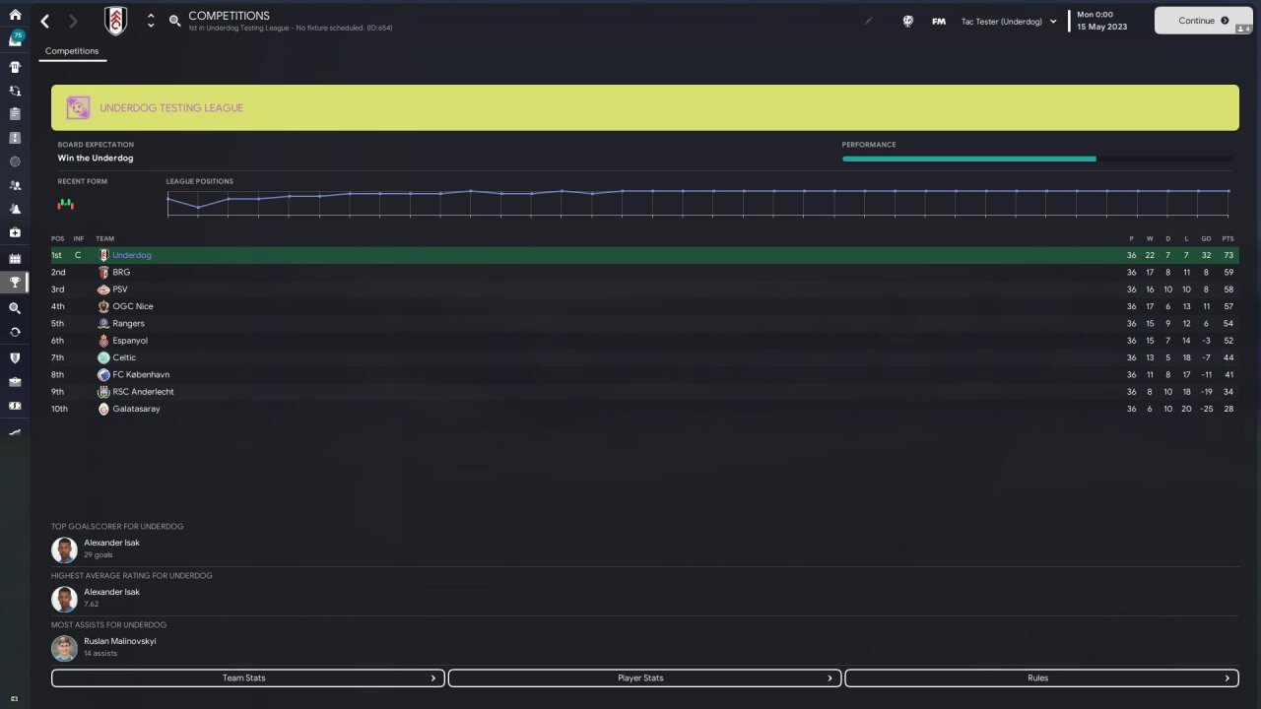The width and height of the screenshot is (1261, 709).
Task: Open the Development Centre graph icon in sidebar
Action: pyautogui.click(x=15, y=431)
